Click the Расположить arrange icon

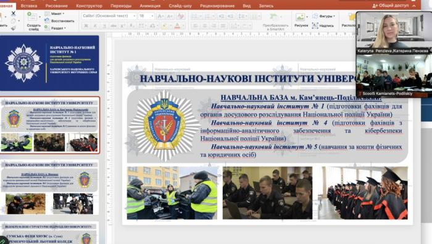(352, 17)
